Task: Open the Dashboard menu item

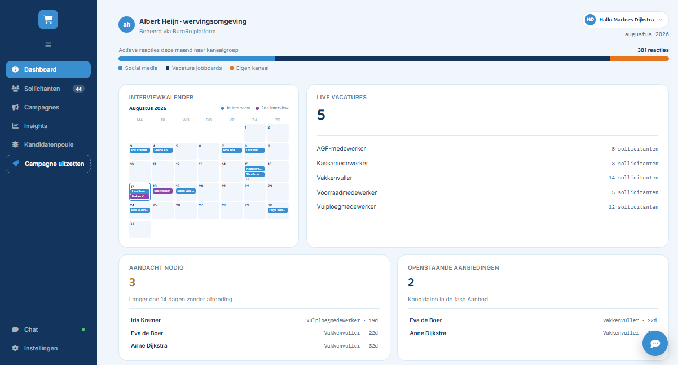Action: click(x=48, y=69)
